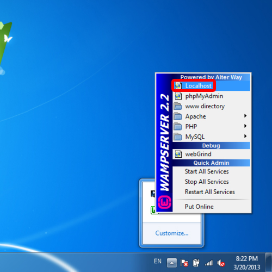Click the Action Center flag tray icon
This screenshot has width=272, height=272.
pyautogui.click(x=184, y=263)
